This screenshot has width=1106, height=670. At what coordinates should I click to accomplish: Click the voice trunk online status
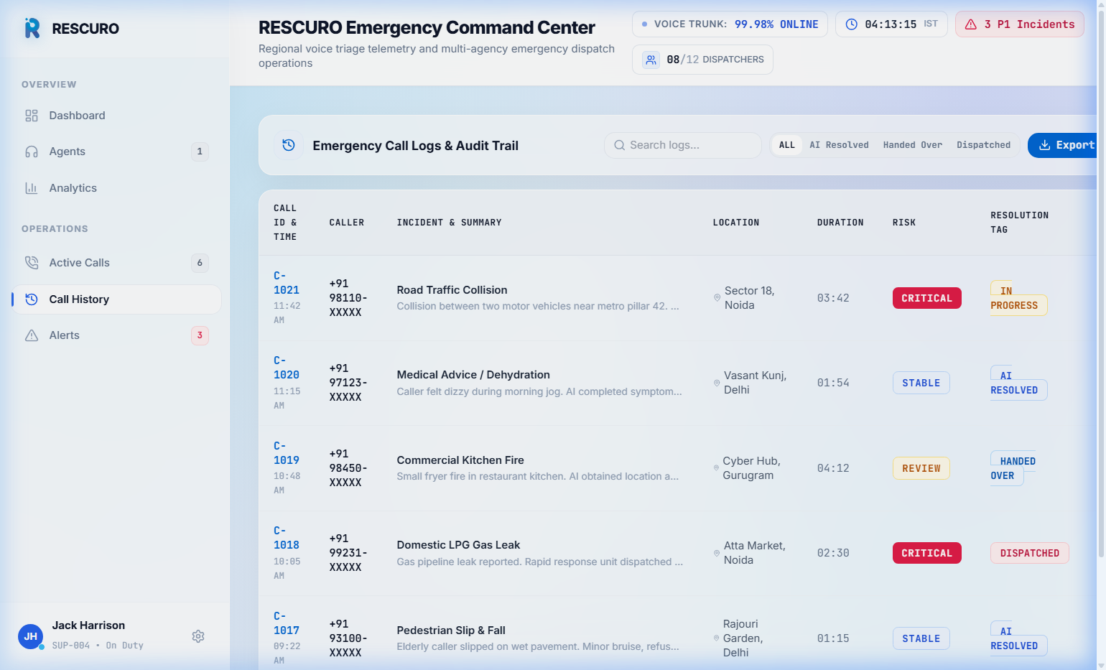730,24
